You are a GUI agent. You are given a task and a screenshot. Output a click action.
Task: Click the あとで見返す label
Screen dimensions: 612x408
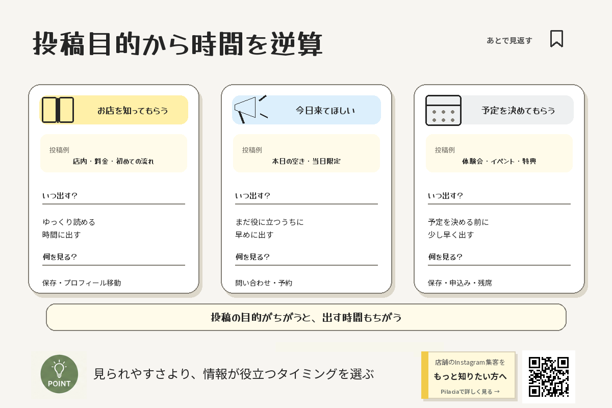click(x=509, y=40)
